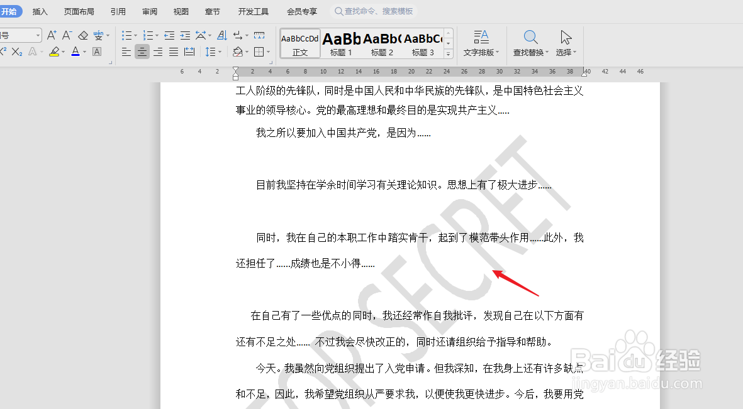
Task: Enable bullet list formatting
Action: [x=129, y=35]
